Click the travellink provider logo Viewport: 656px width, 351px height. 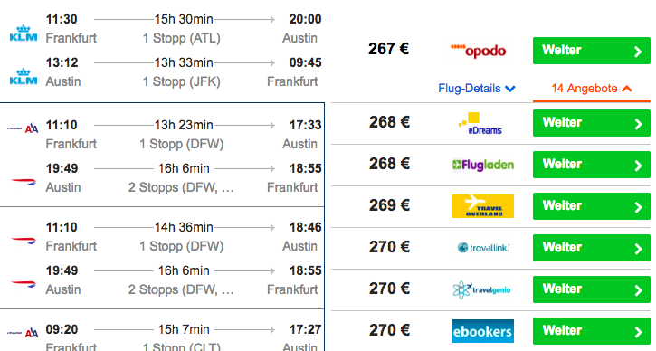[x=483, y=248]
